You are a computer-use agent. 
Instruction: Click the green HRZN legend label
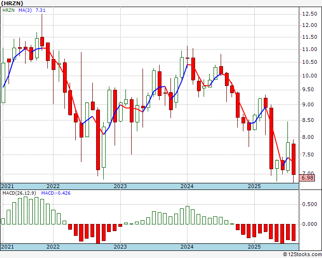tap(9, 10)
